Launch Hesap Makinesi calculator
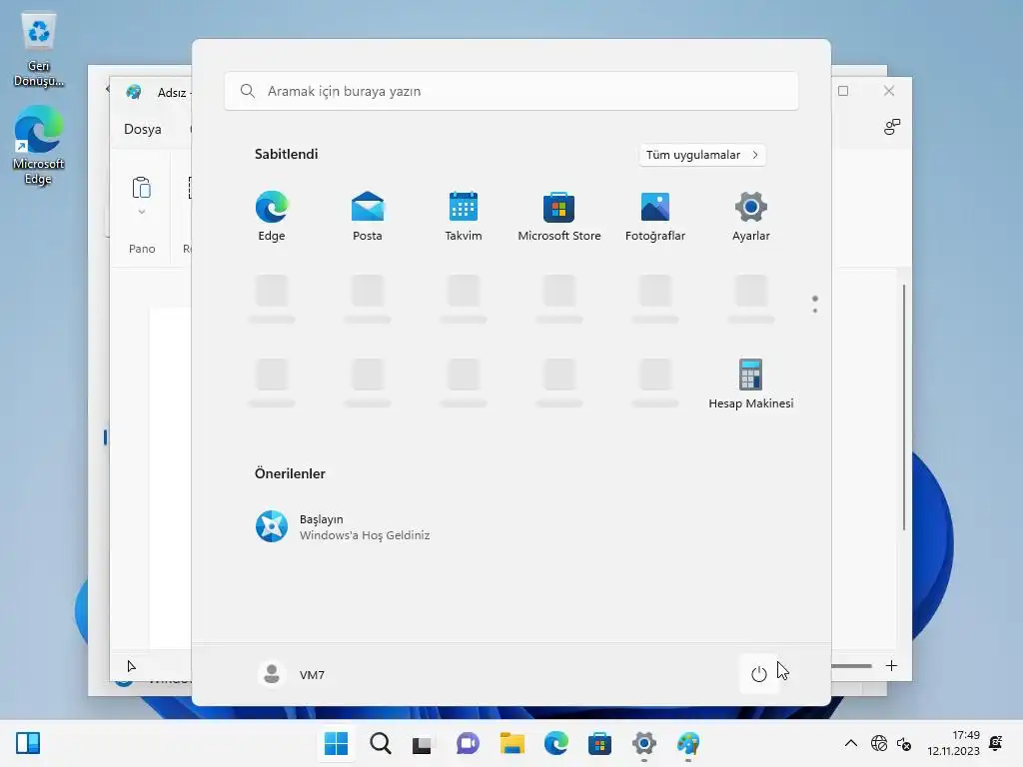 tap(751, 383)
